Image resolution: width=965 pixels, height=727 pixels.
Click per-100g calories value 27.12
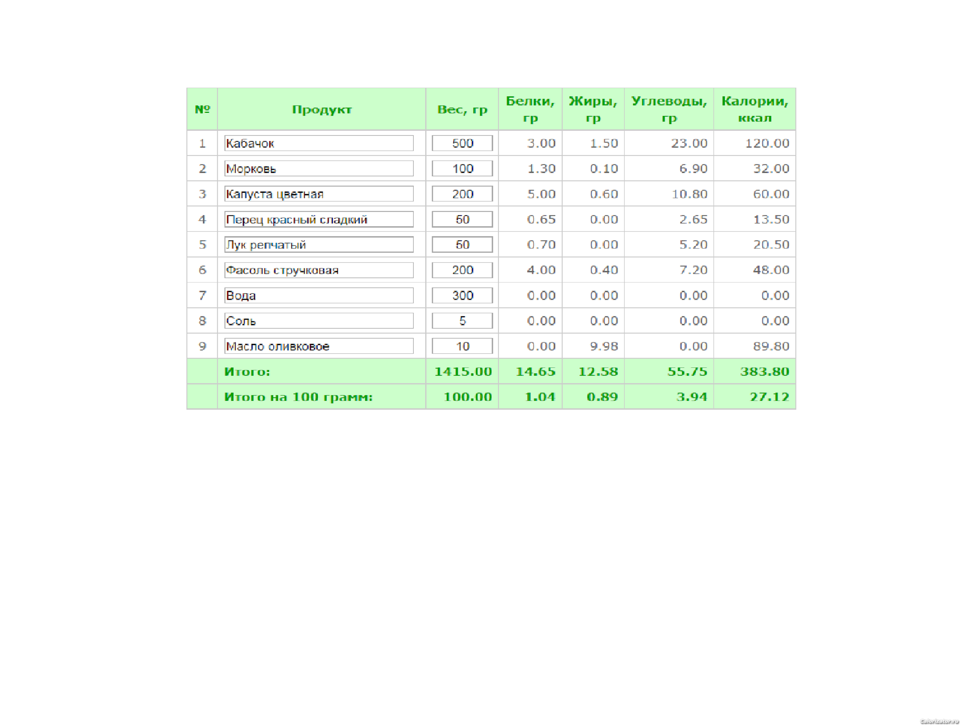coord(769,397)
